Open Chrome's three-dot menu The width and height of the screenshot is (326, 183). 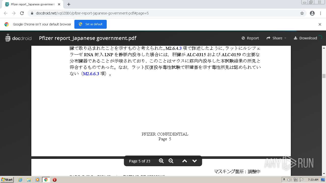click(x=321, y=13)
